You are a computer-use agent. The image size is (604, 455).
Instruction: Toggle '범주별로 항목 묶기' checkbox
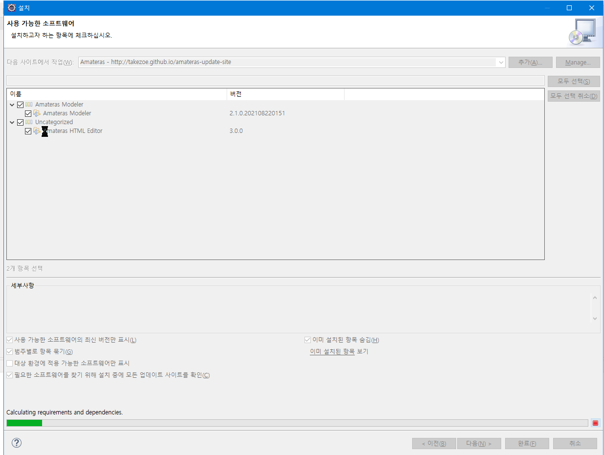10,352
